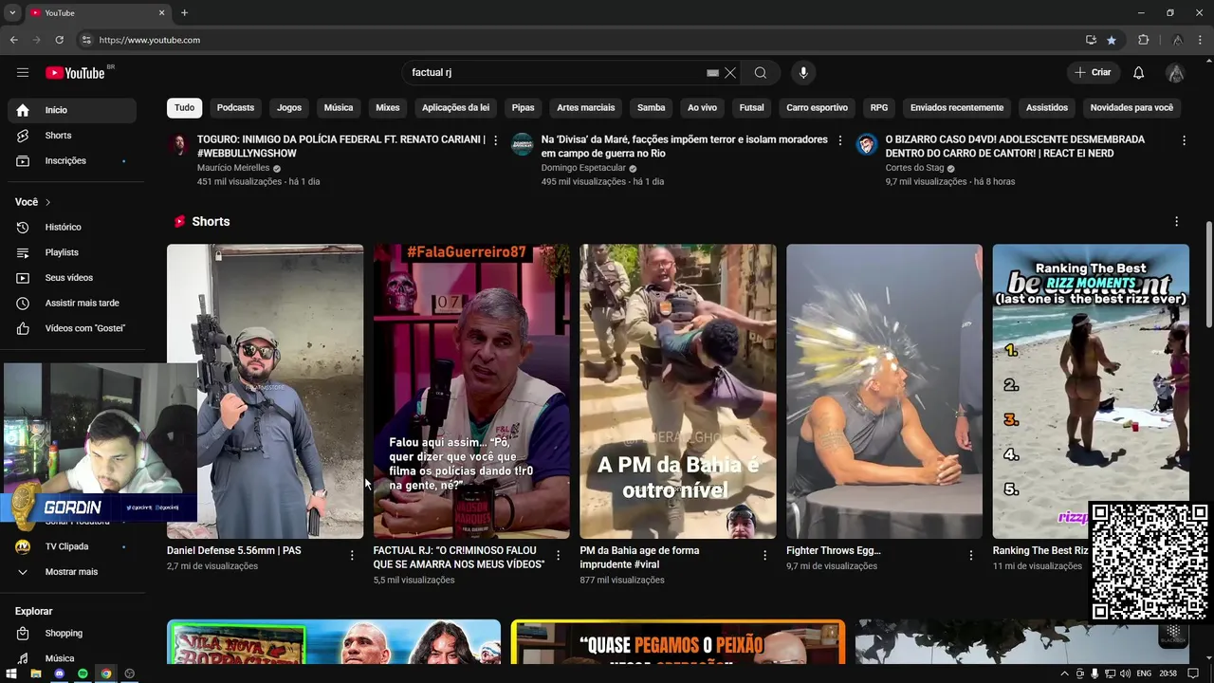The width and height of the screenshot is (1214, 683).
Task: Select the Artes marciais chip
Action: [586, 108]
